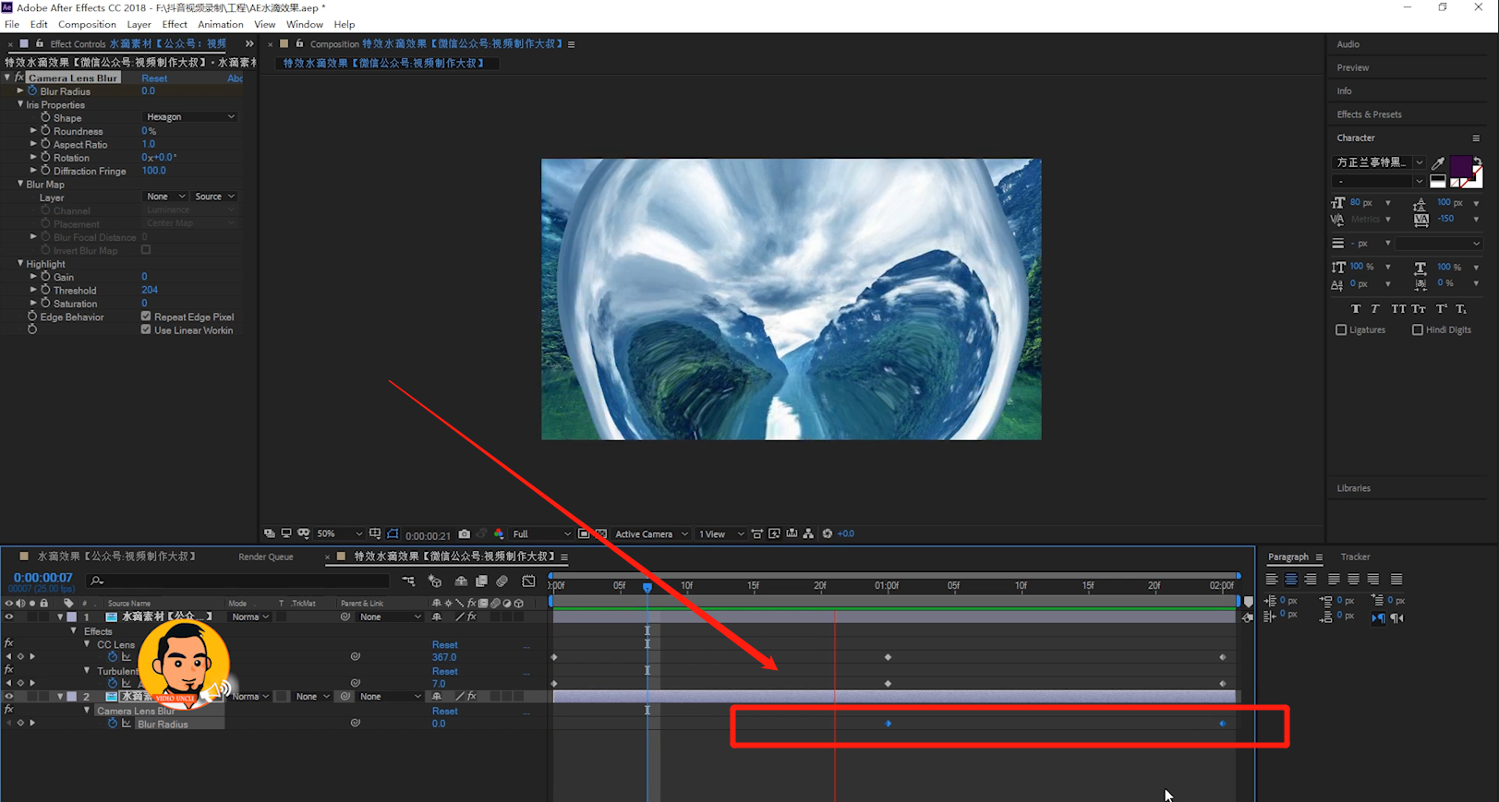Collapse Highlight group in Effect Controls
Image resolution: width=1499 pixels, height=802 pixels.
pos(20,264)
